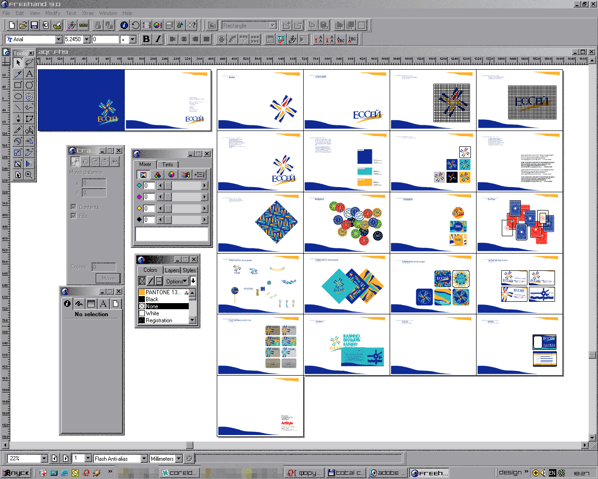Open the page number dropdown

click(88, 458)
